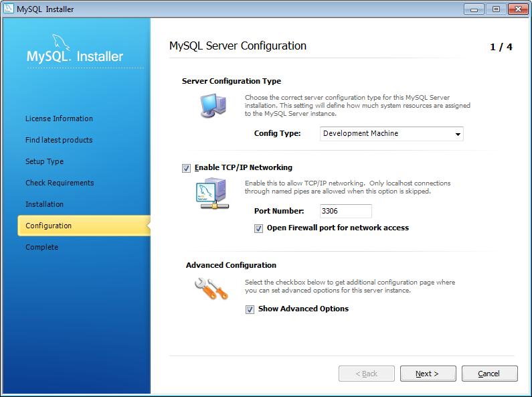
Task: Go to Setup Type step
Action: pyautogui.click(x=44, y=161)
